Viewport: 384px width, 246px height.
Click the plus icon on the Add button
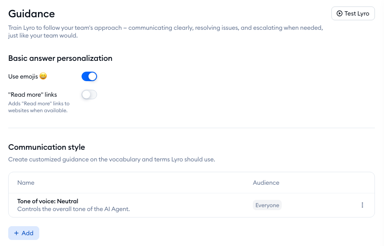(x=16, y=233)
